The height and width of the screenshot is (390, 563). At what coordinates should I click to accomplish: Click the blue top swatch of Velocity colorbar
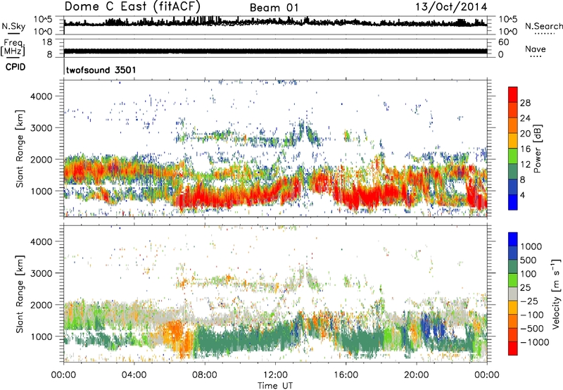[x=512, y=239]
